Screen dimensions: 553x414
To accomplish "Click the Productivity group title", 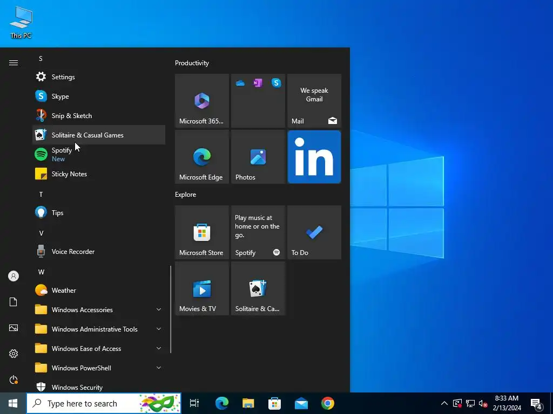I will (x=192, y=63).
